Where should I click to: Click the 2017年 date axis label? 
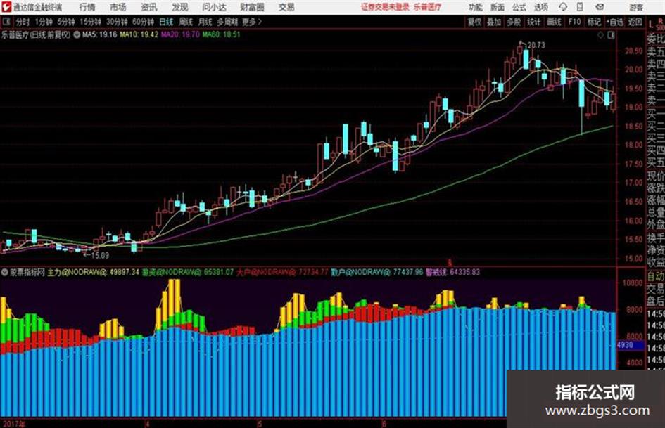click(x=13, y=424)
